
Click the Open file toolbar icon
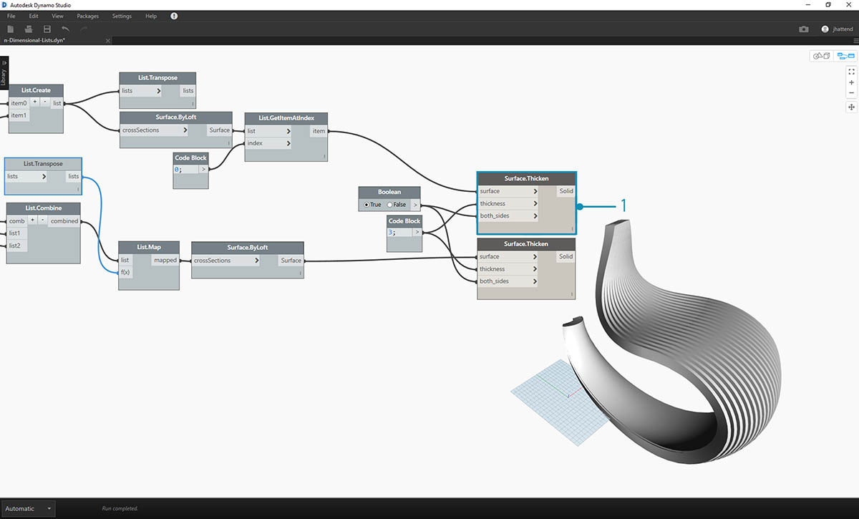point(29,29)
